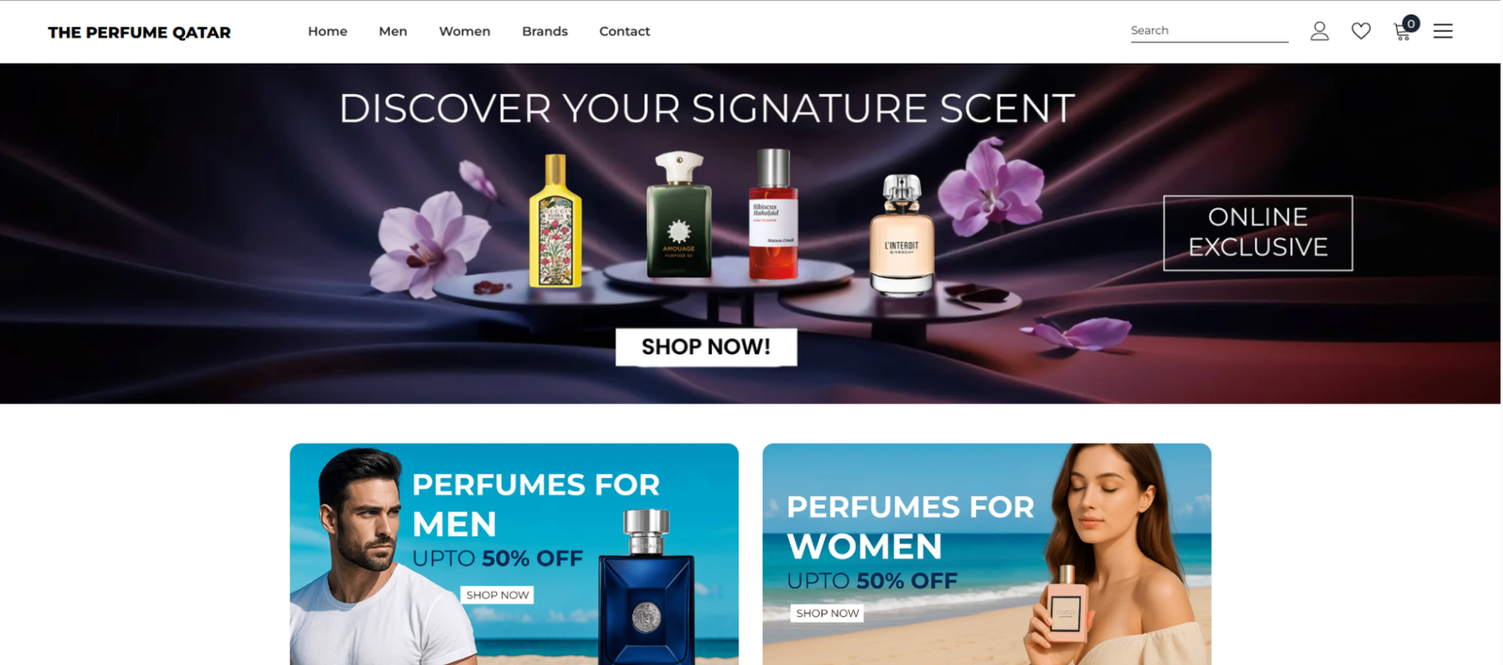Open the Women menu item
1503x665 pixels.
pos(465,31)
